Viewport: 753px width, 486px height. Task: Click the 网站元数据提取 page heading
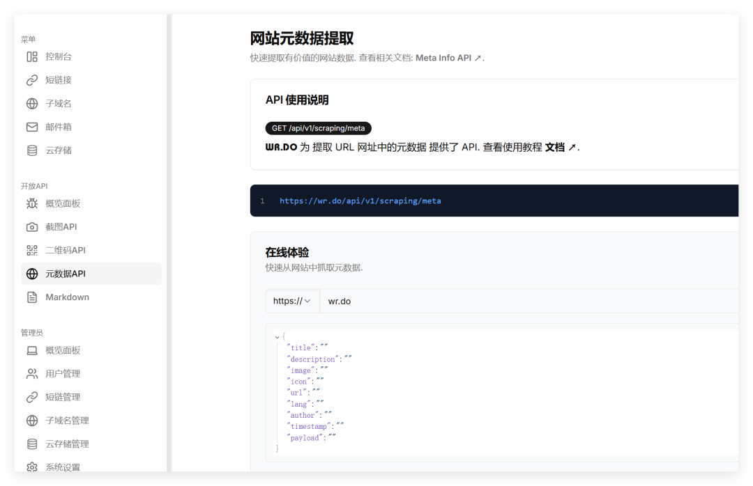(302, 38)
